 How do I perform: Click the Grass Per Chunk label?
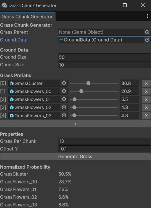(18, 141)
